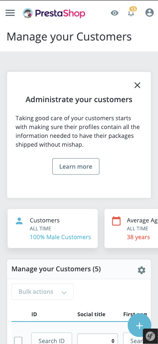Expand the Bulk actions dropdown
The width and height of the screenshot is (158, 344).
click(x=43, y=292)
